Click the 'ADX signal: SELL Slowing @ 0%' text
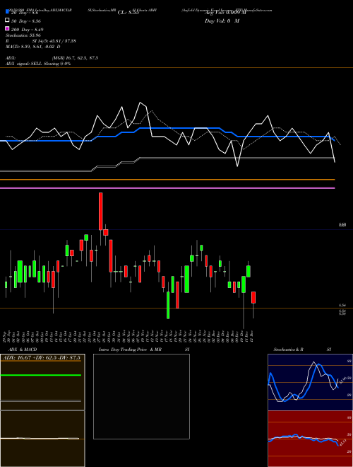Image resolution: width=353 pixels, height=467 pixels. 38,64
